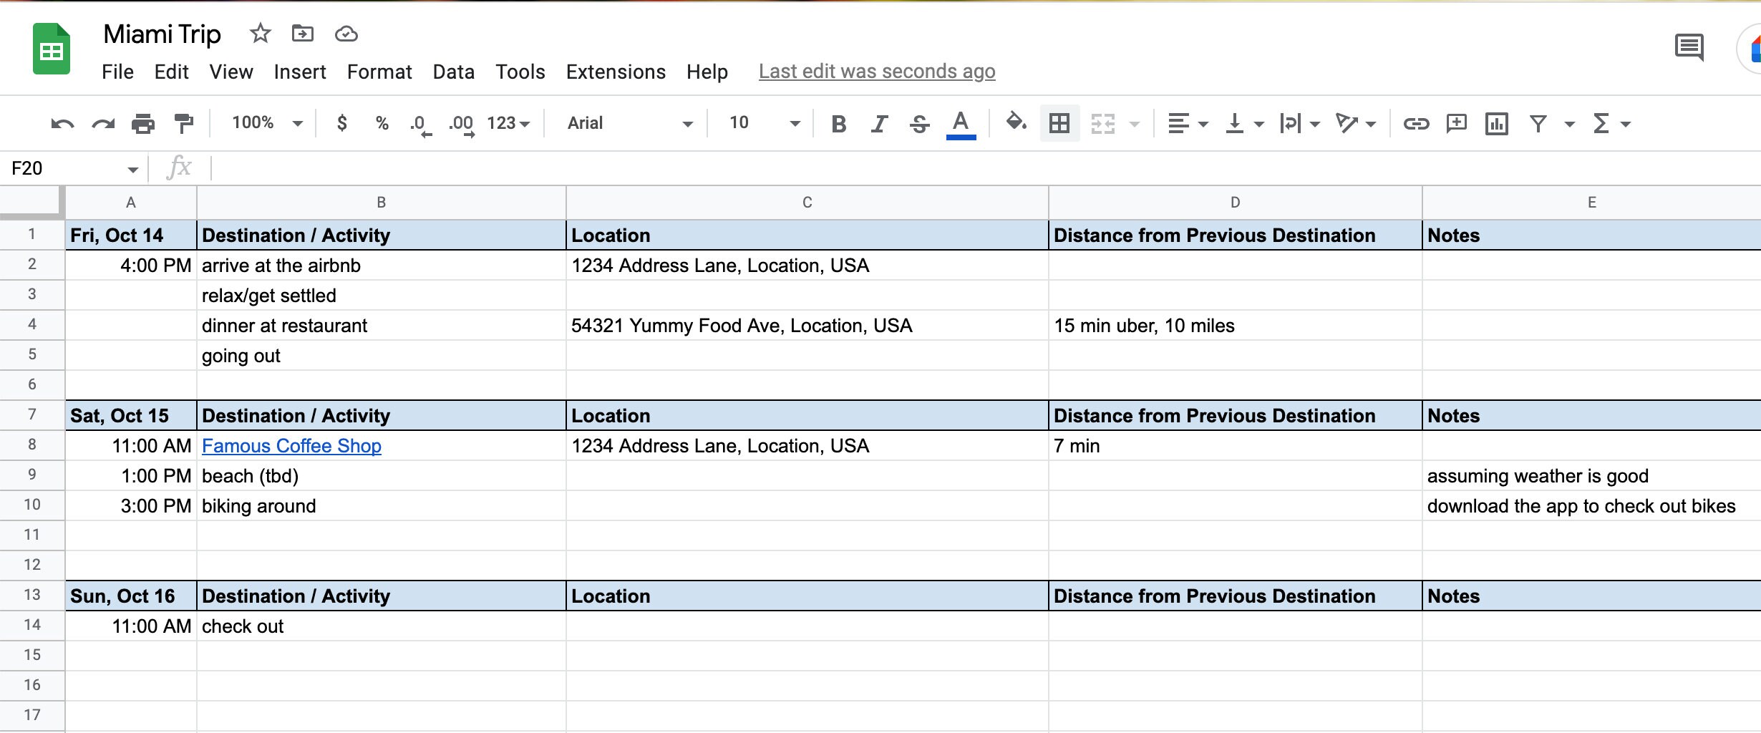Click the Undo arrow

click(62, 123)
